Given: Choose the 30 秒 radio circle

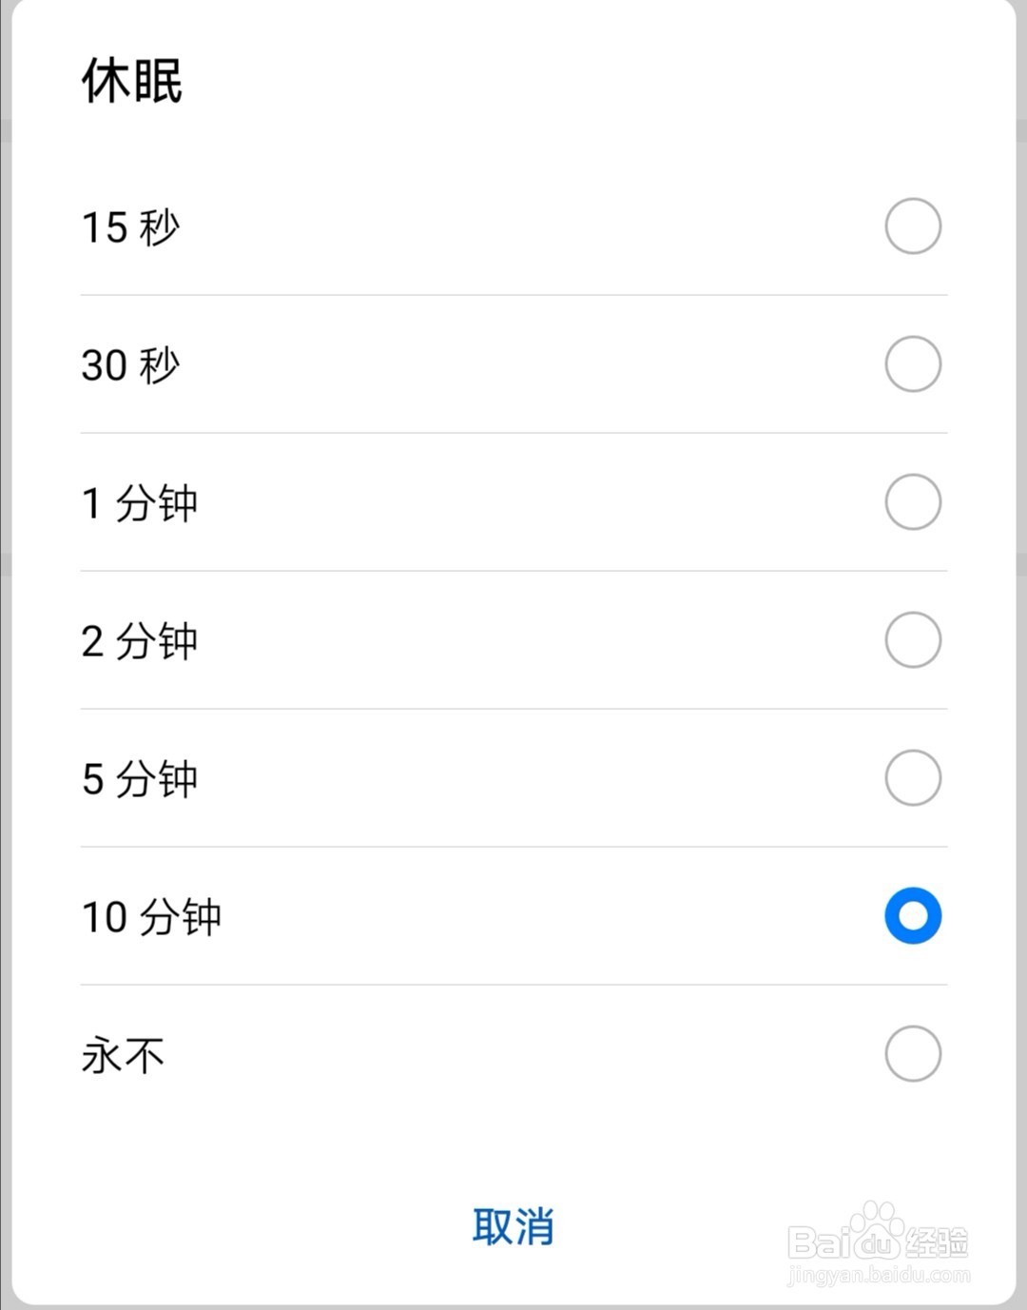Looking at the screenshot, I should 913,364.
